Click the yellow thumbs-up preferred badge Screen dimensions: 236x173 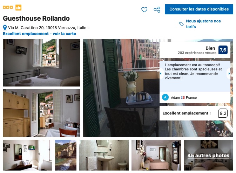point(18,7)
